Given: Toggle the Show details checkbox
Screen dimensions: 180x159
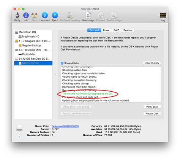Looking at the screenshot, I should pos(62,63).
